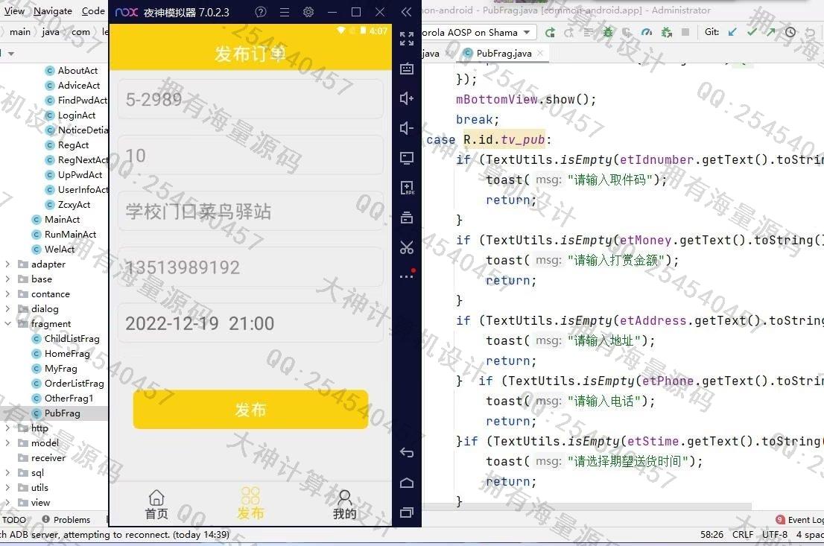Viewport: 824px width, 546px height.
Task: Open the Nox emulator hamburger menu
Action: coord(285,12)
